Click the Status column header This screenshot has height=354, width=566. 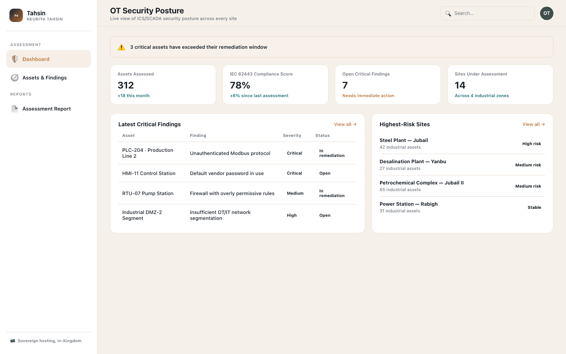pos(323,136)
